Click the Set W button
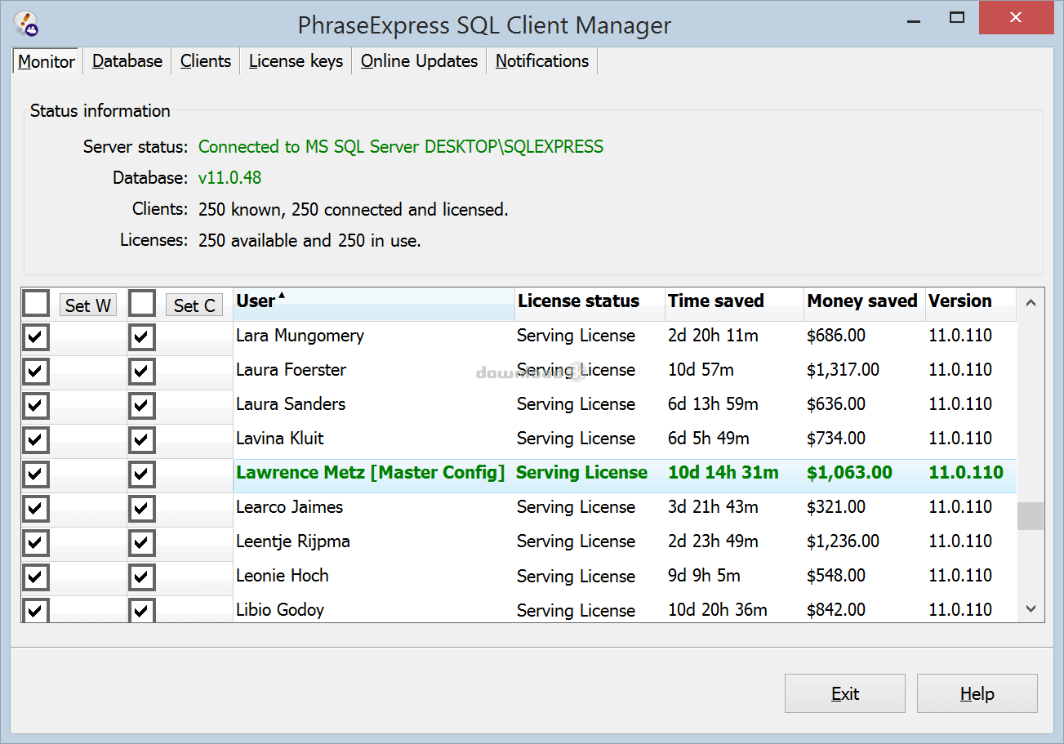This screenshot has height=744, width=1064. (88, 305)
